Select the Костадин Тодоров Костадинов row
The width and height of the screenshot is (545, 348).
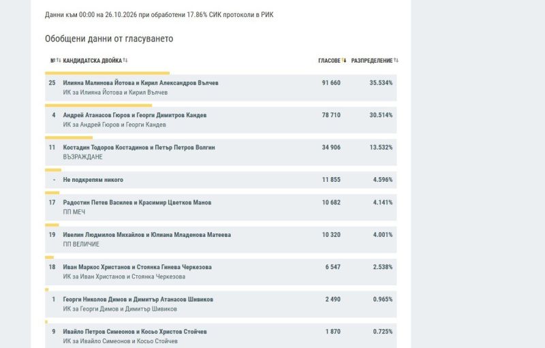coord(221,152)
